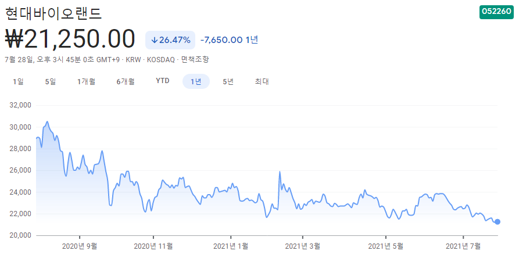The width and height of the screenshot is (519, 258).
Task: Click the 26.47% decrease badge
Action: tap(170, 40)
